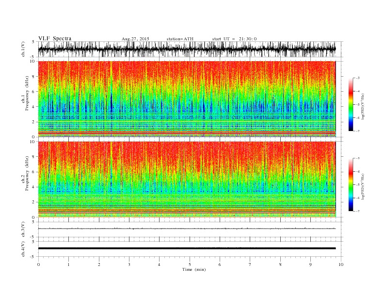Click the ch.2 spectrogram color scale bar

tap(351, 185)
